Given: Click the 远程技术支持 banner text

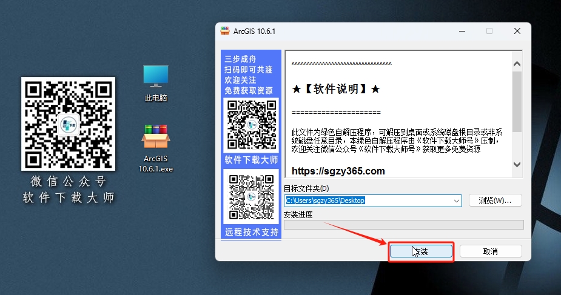Looking at the screenshot, I should [252, 232].
